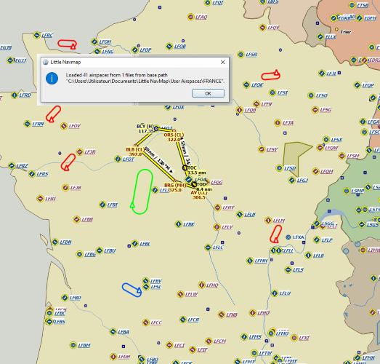Click the LFAQ airport symbol
Image resolution: width=380 pixels, height=364 pixels.
[x=191, y=17]
